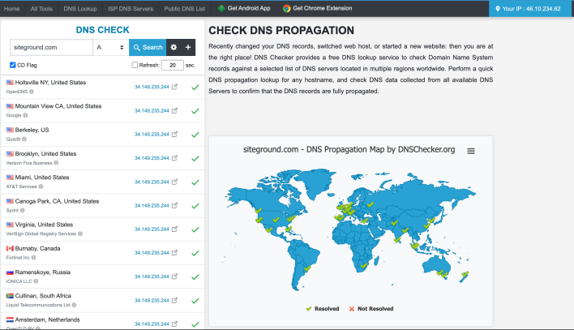The height and width of the screenshot is (330, 574).
Task: Click info icon next to OpenDNS
Action: tap(32, 92)
